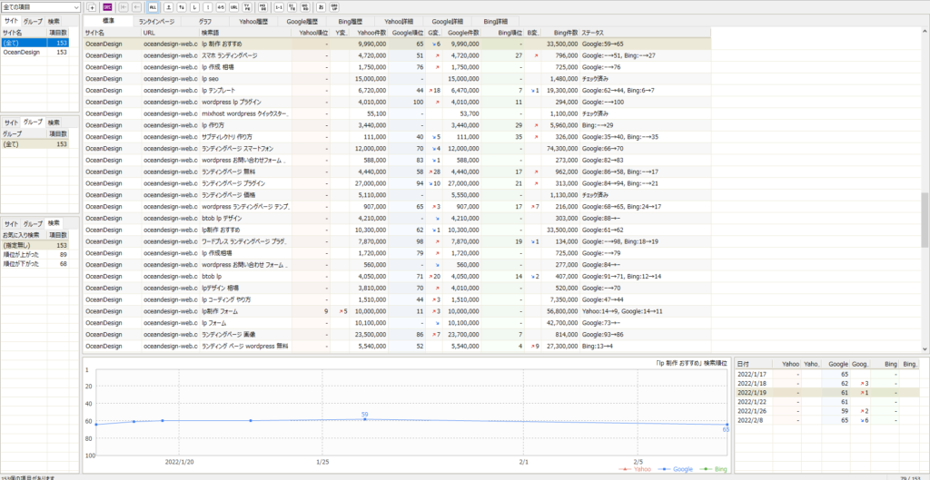The height and width of the screenshot is (480, 930).
Task: Click the 59 data point on the chart
Action: tap(365, 419)
